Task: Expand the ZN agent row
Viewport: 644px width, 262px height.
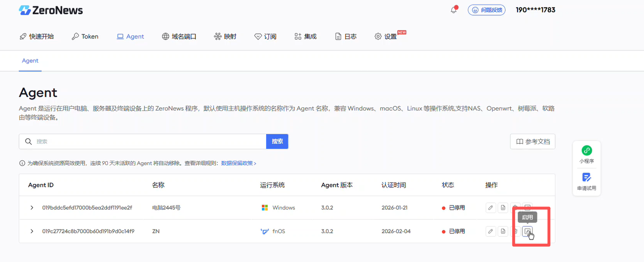Action: pyautogui.click(x=32, y=231)
